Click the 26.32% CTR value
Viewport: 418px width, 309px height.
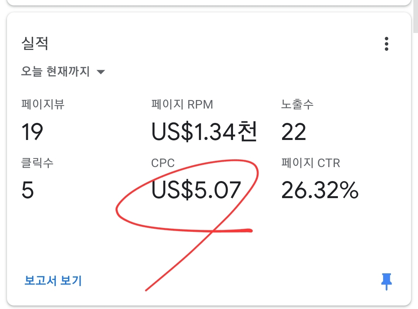[320, 190]
